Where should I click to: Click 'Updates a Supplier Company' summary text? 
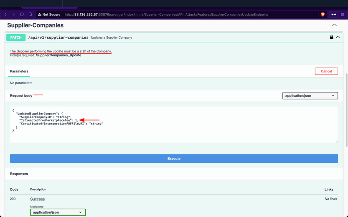[x=112, y=37]
